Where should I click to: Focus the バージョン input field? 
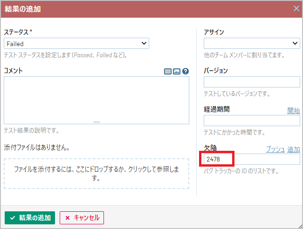[252, 82]
